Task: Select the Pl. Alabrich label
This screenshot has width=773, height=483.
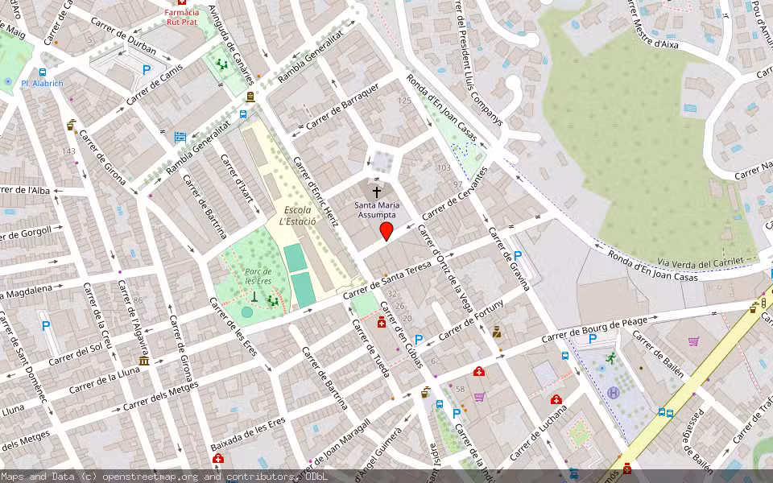Action: pos(43,83)
